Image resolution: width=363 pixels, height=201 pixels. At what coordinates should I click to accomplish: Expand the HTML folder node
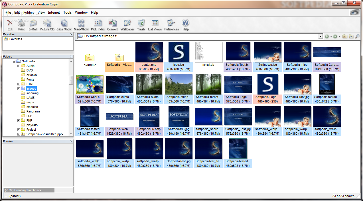point(19,84)
